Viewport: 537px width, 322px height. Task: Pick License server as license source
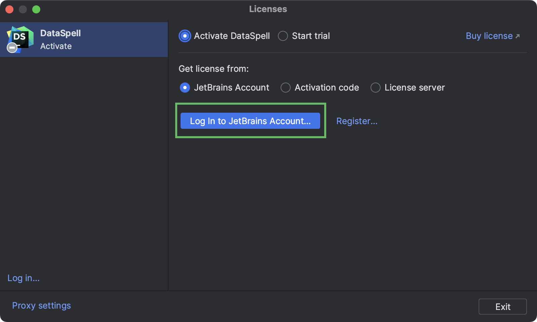[375, 88]
